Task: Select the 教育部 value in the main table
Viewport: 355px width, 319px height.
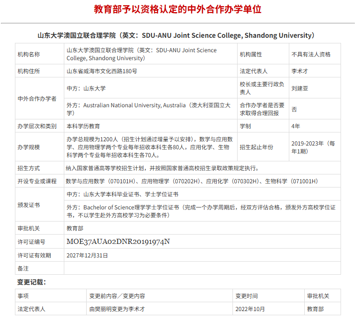Action: (x=75, y=229)
